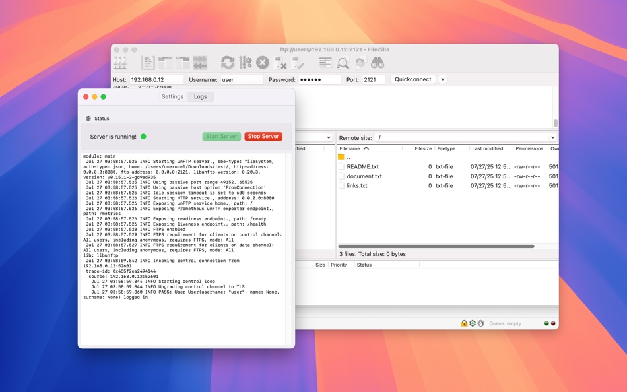This screenshot has height=392, width=627.
Task: Toggle processing of the transfer queue icon
Action: point(245,63)
